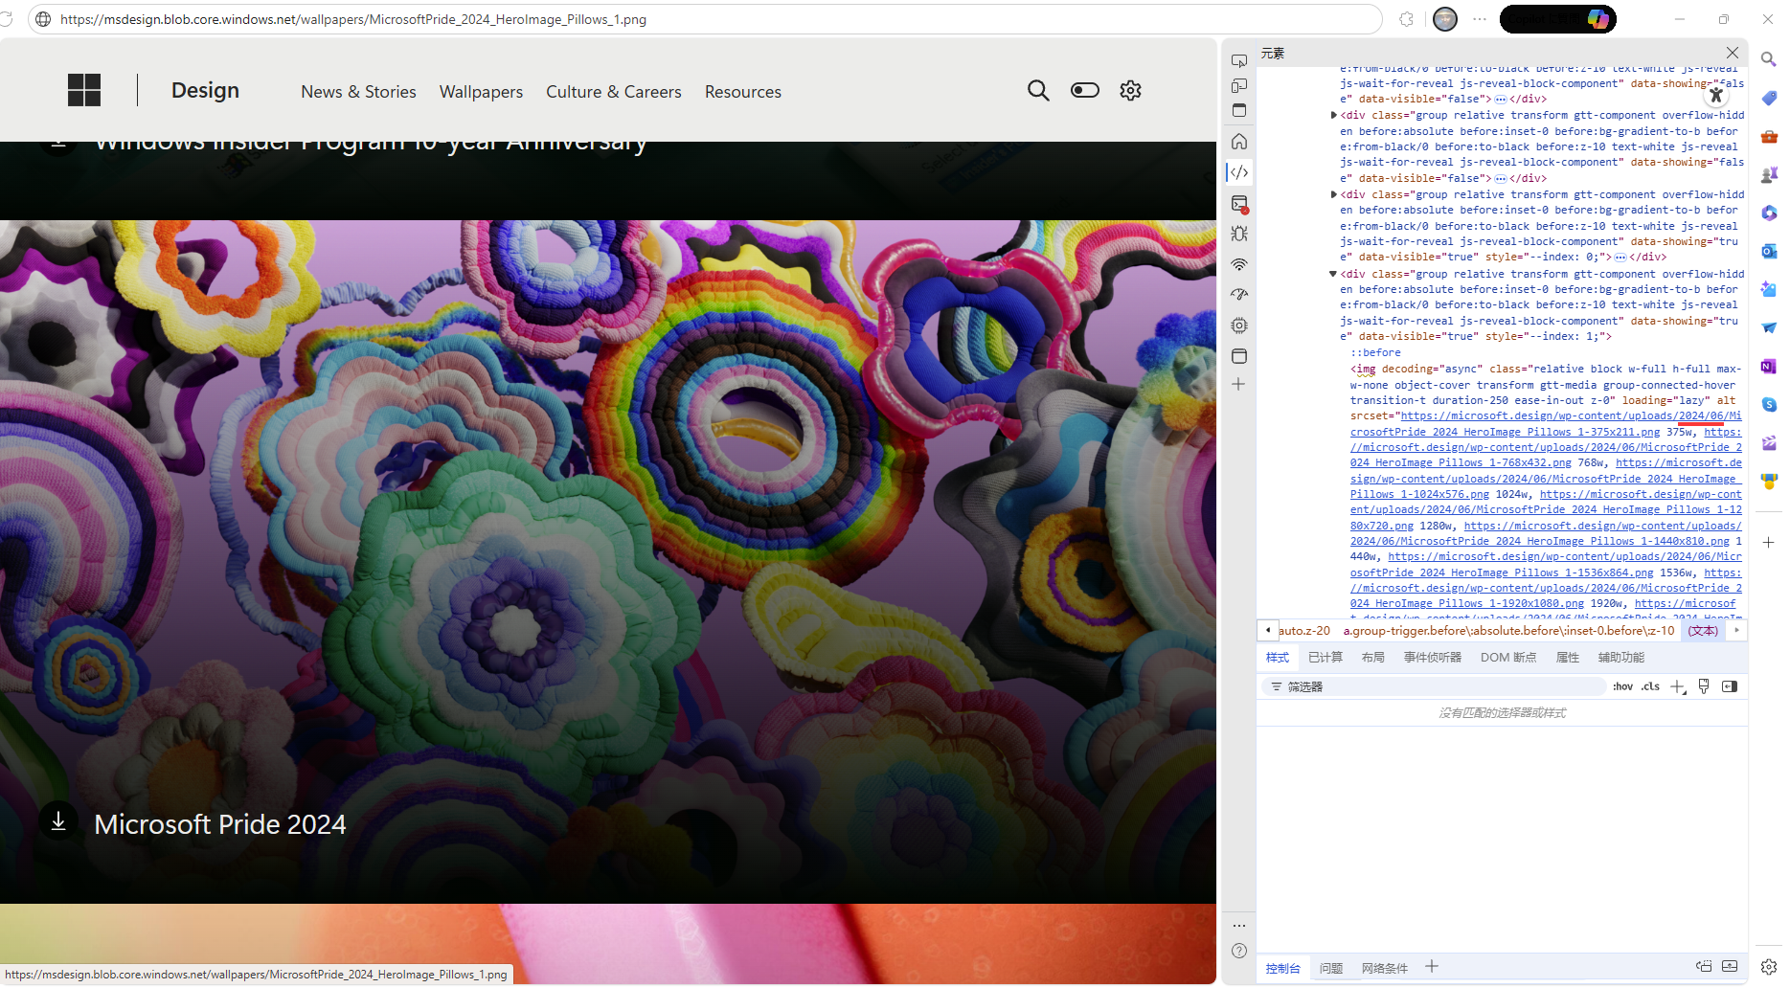Open the DOM 断点 tab
Viewport: 1790px width, 988px height.
click(1508, 658)
